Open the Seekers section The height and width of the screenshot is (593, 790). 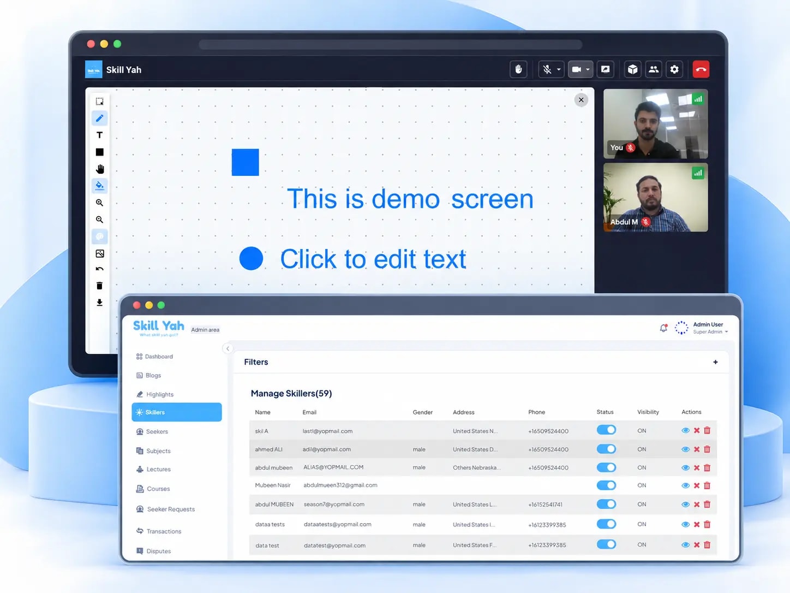[152, 432]
